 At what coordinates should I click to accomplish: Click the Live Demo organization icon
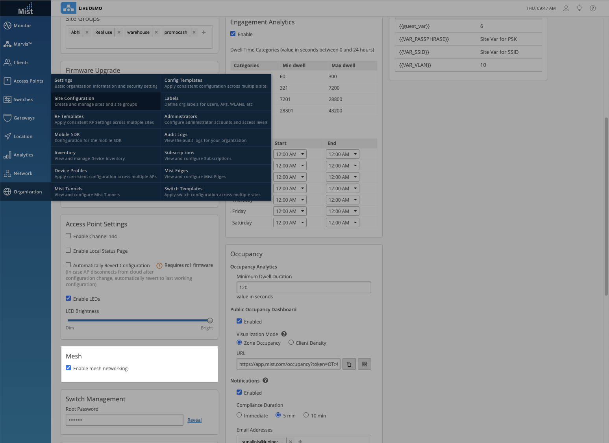68,8
